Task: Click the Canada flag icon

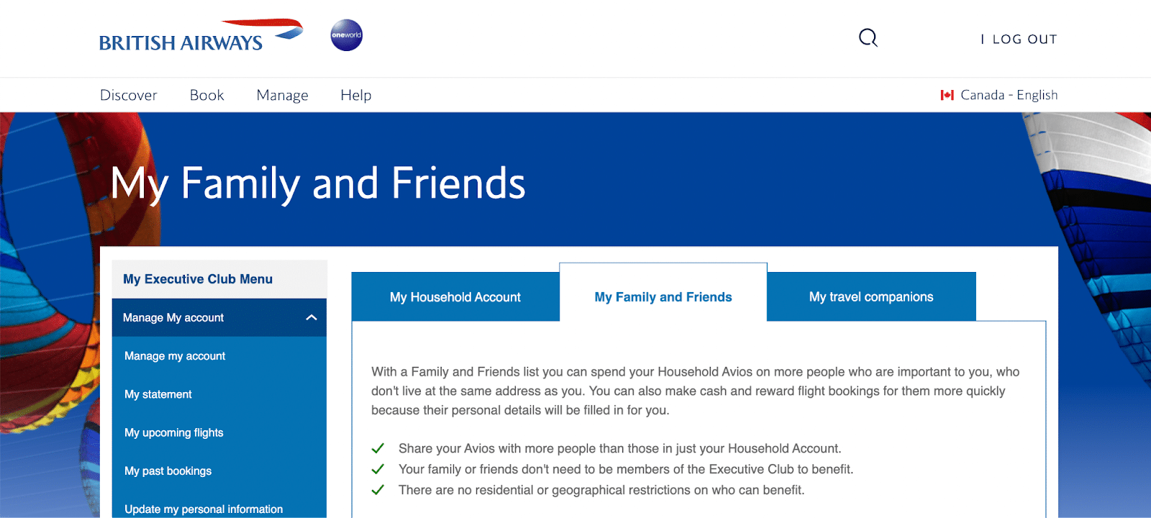Action: tap(947, 95)
